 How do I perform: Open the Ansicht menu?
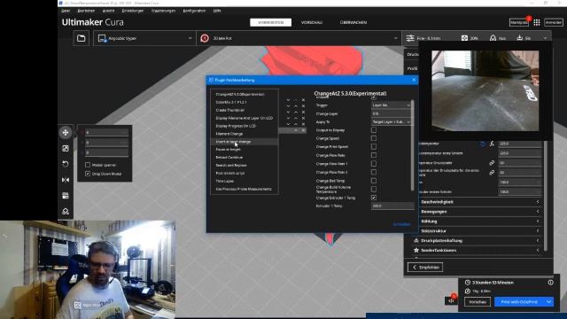108,11
